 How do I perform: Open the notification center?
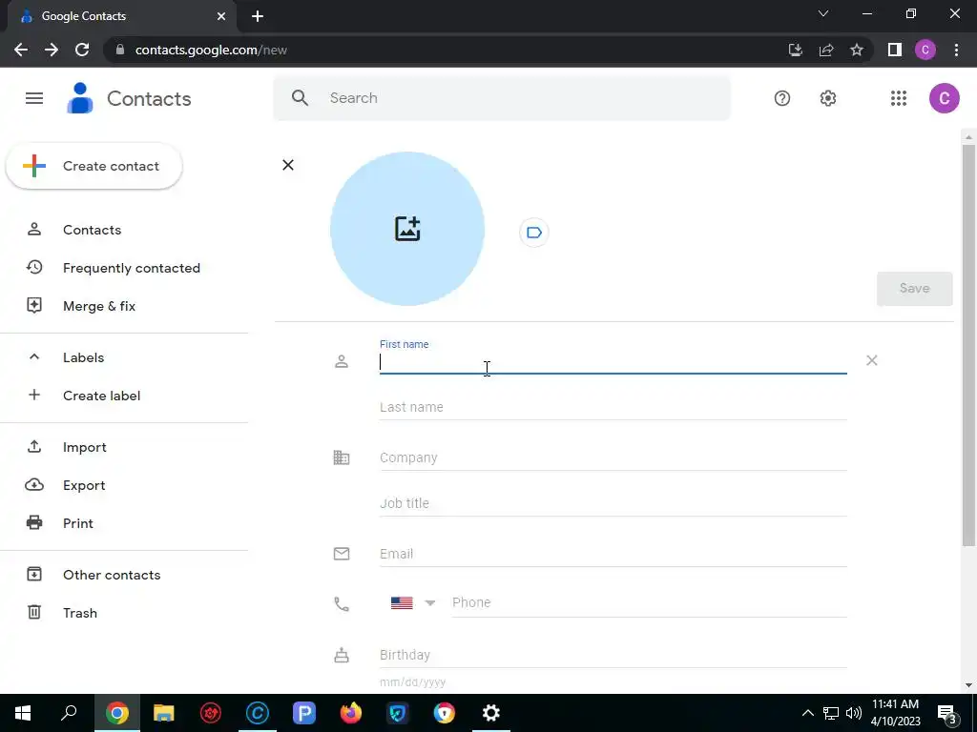pos(947,713)
